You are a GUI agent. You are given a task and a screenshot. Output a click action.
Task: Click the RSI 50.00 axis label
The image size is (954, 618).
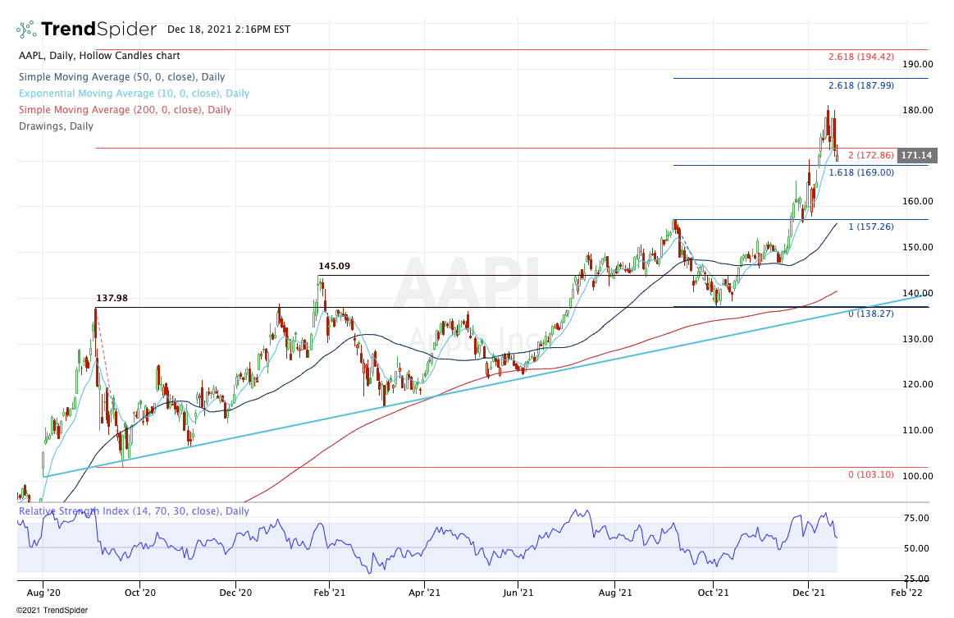click(916, 549)
